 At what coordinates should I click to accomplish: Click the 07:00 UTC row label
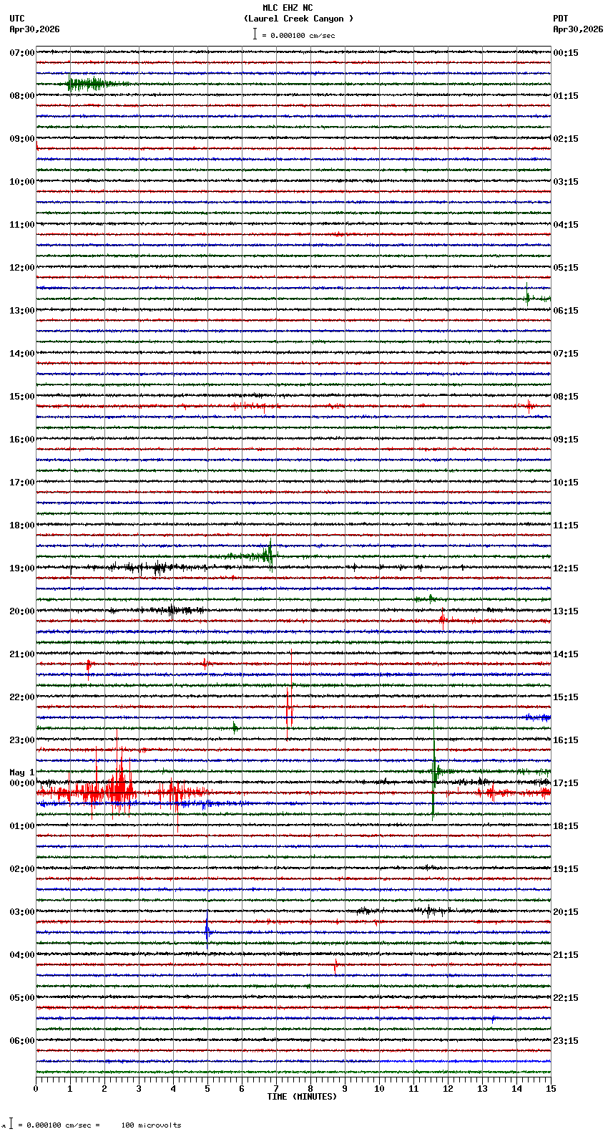(x=22, y=53)
